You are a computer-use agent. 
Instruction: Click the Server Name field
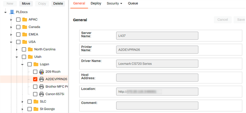157,36
